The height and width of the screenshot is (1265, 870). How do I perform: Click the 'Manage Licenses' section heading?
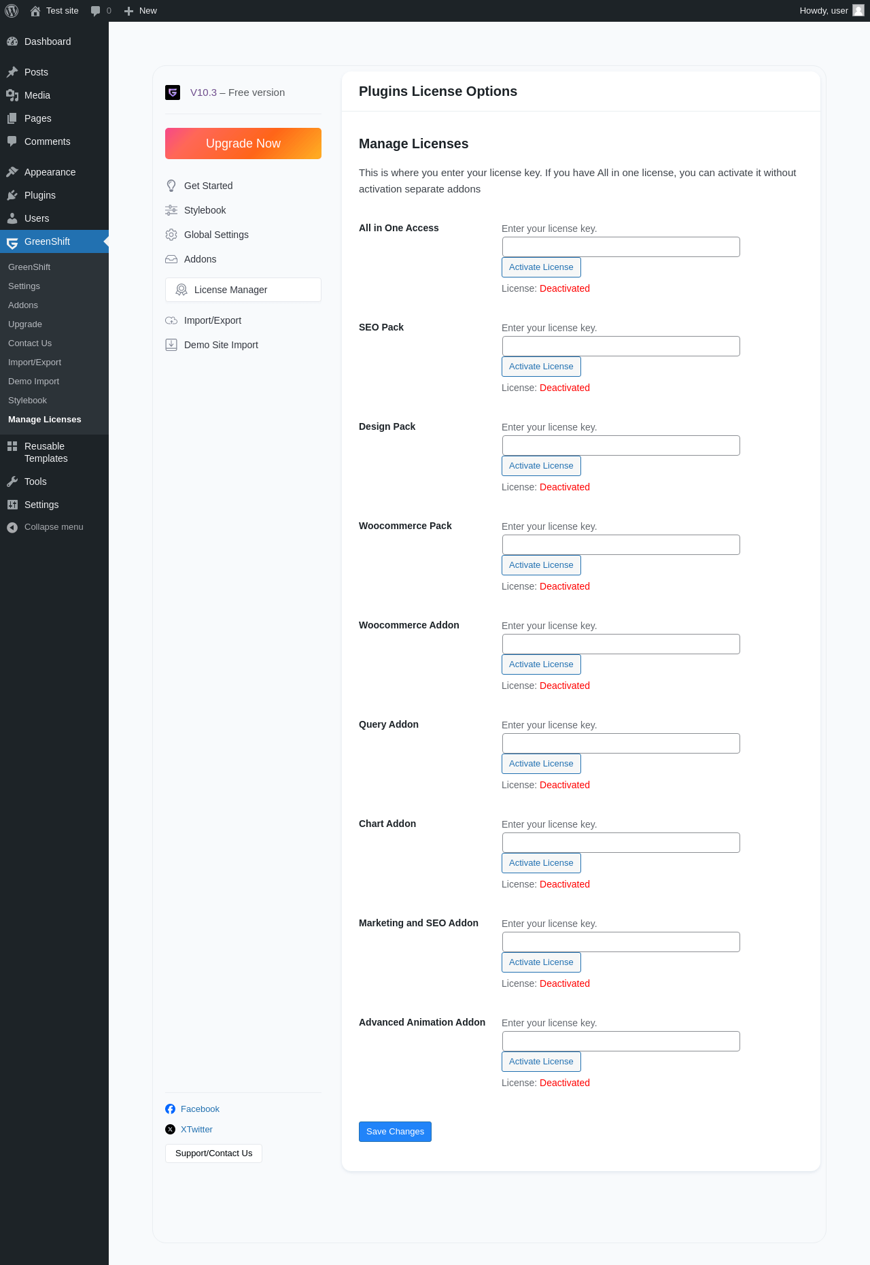(x=414, y=144)
